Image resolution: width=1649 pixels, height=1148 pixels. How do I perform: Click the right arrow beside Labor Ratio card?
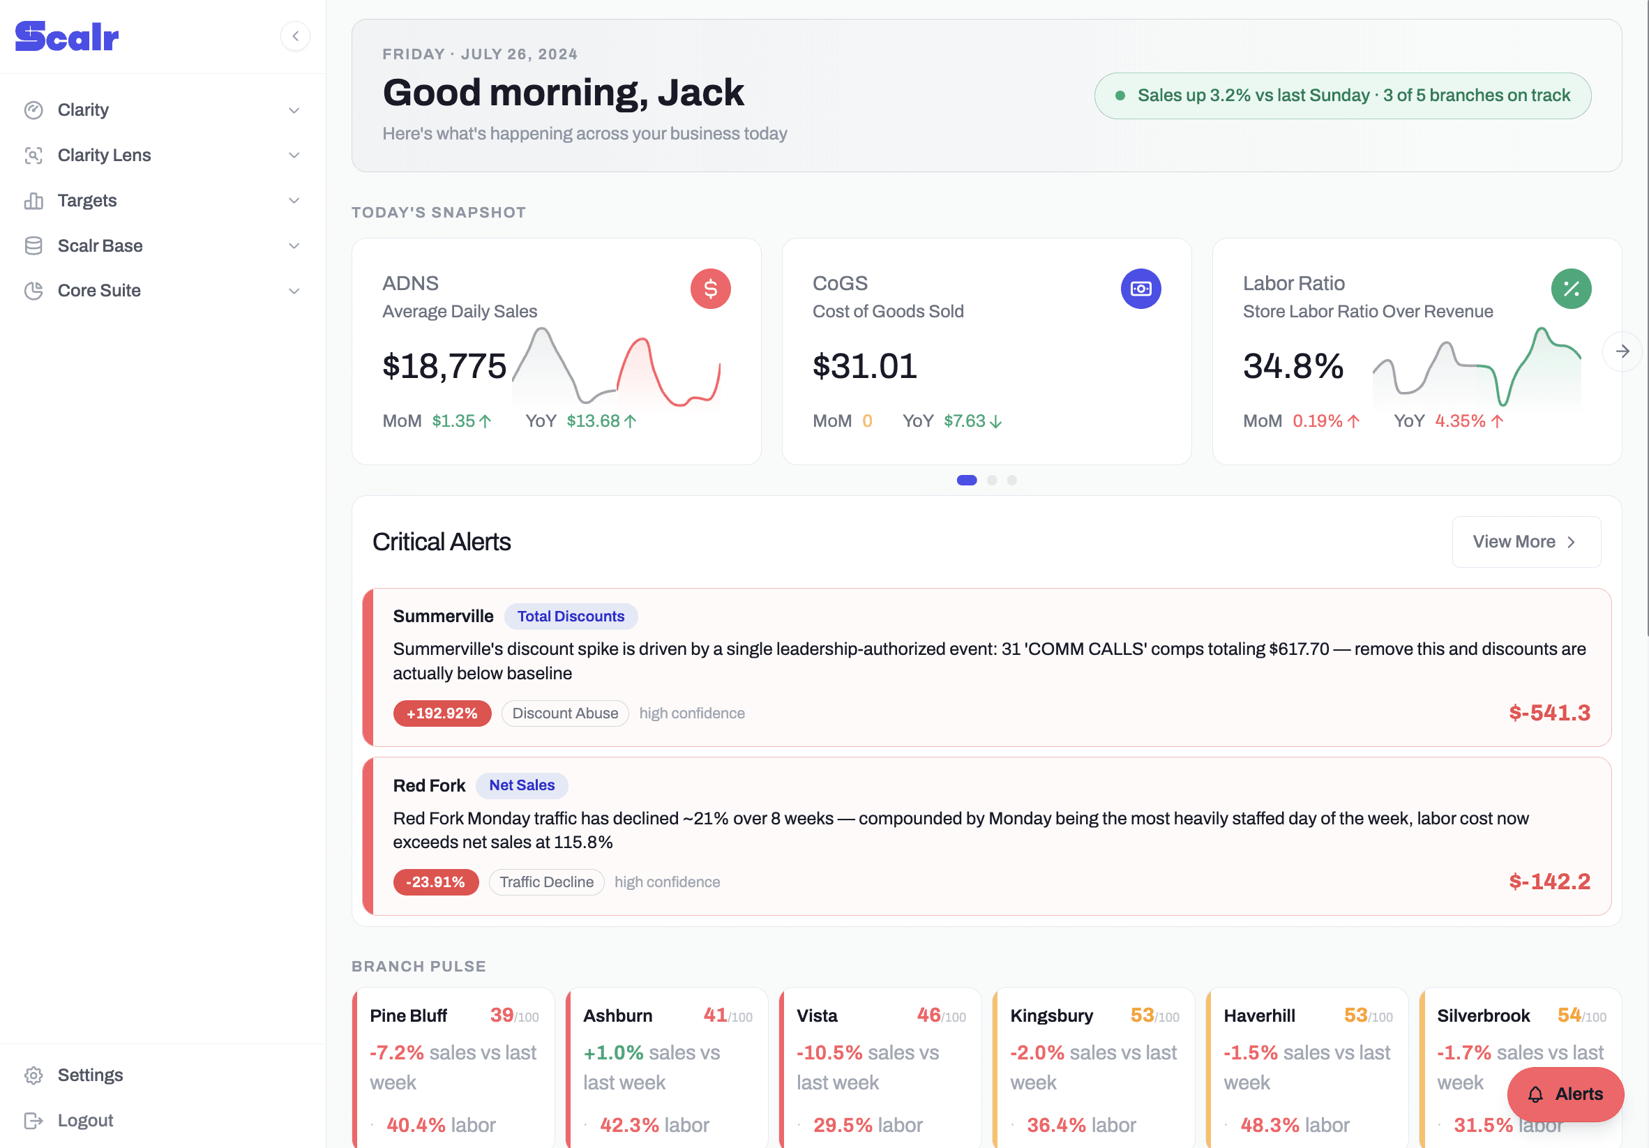click(1622, 351)
